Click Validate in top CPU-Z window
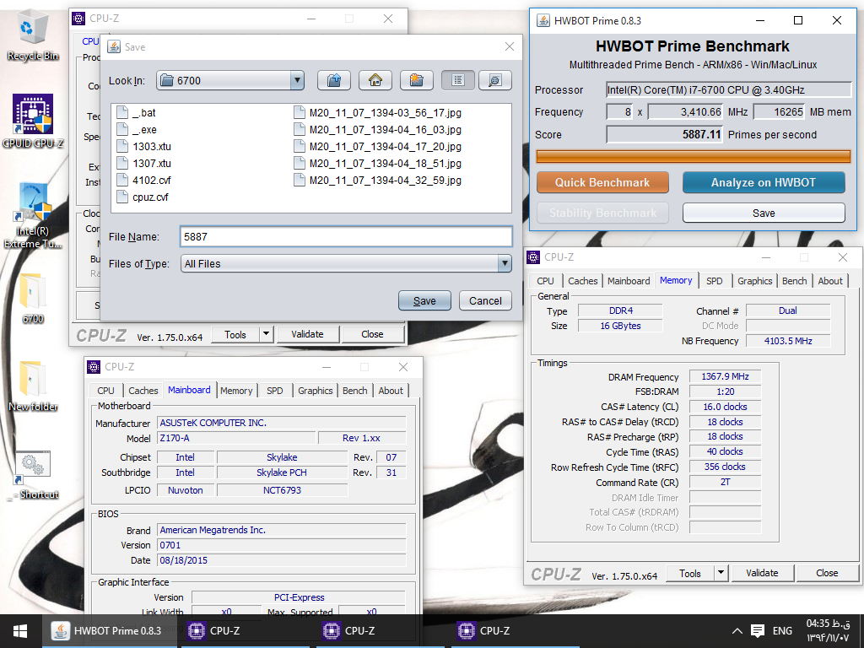Screen dimensions: 864x648 (307, 334)
